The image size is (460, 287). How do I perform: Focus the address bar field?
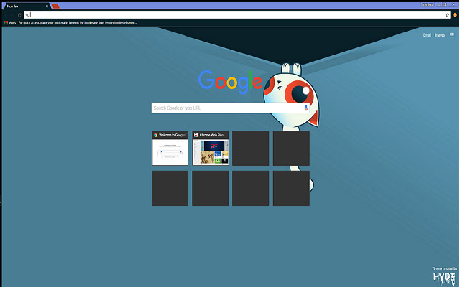click(x=237, y=15)
